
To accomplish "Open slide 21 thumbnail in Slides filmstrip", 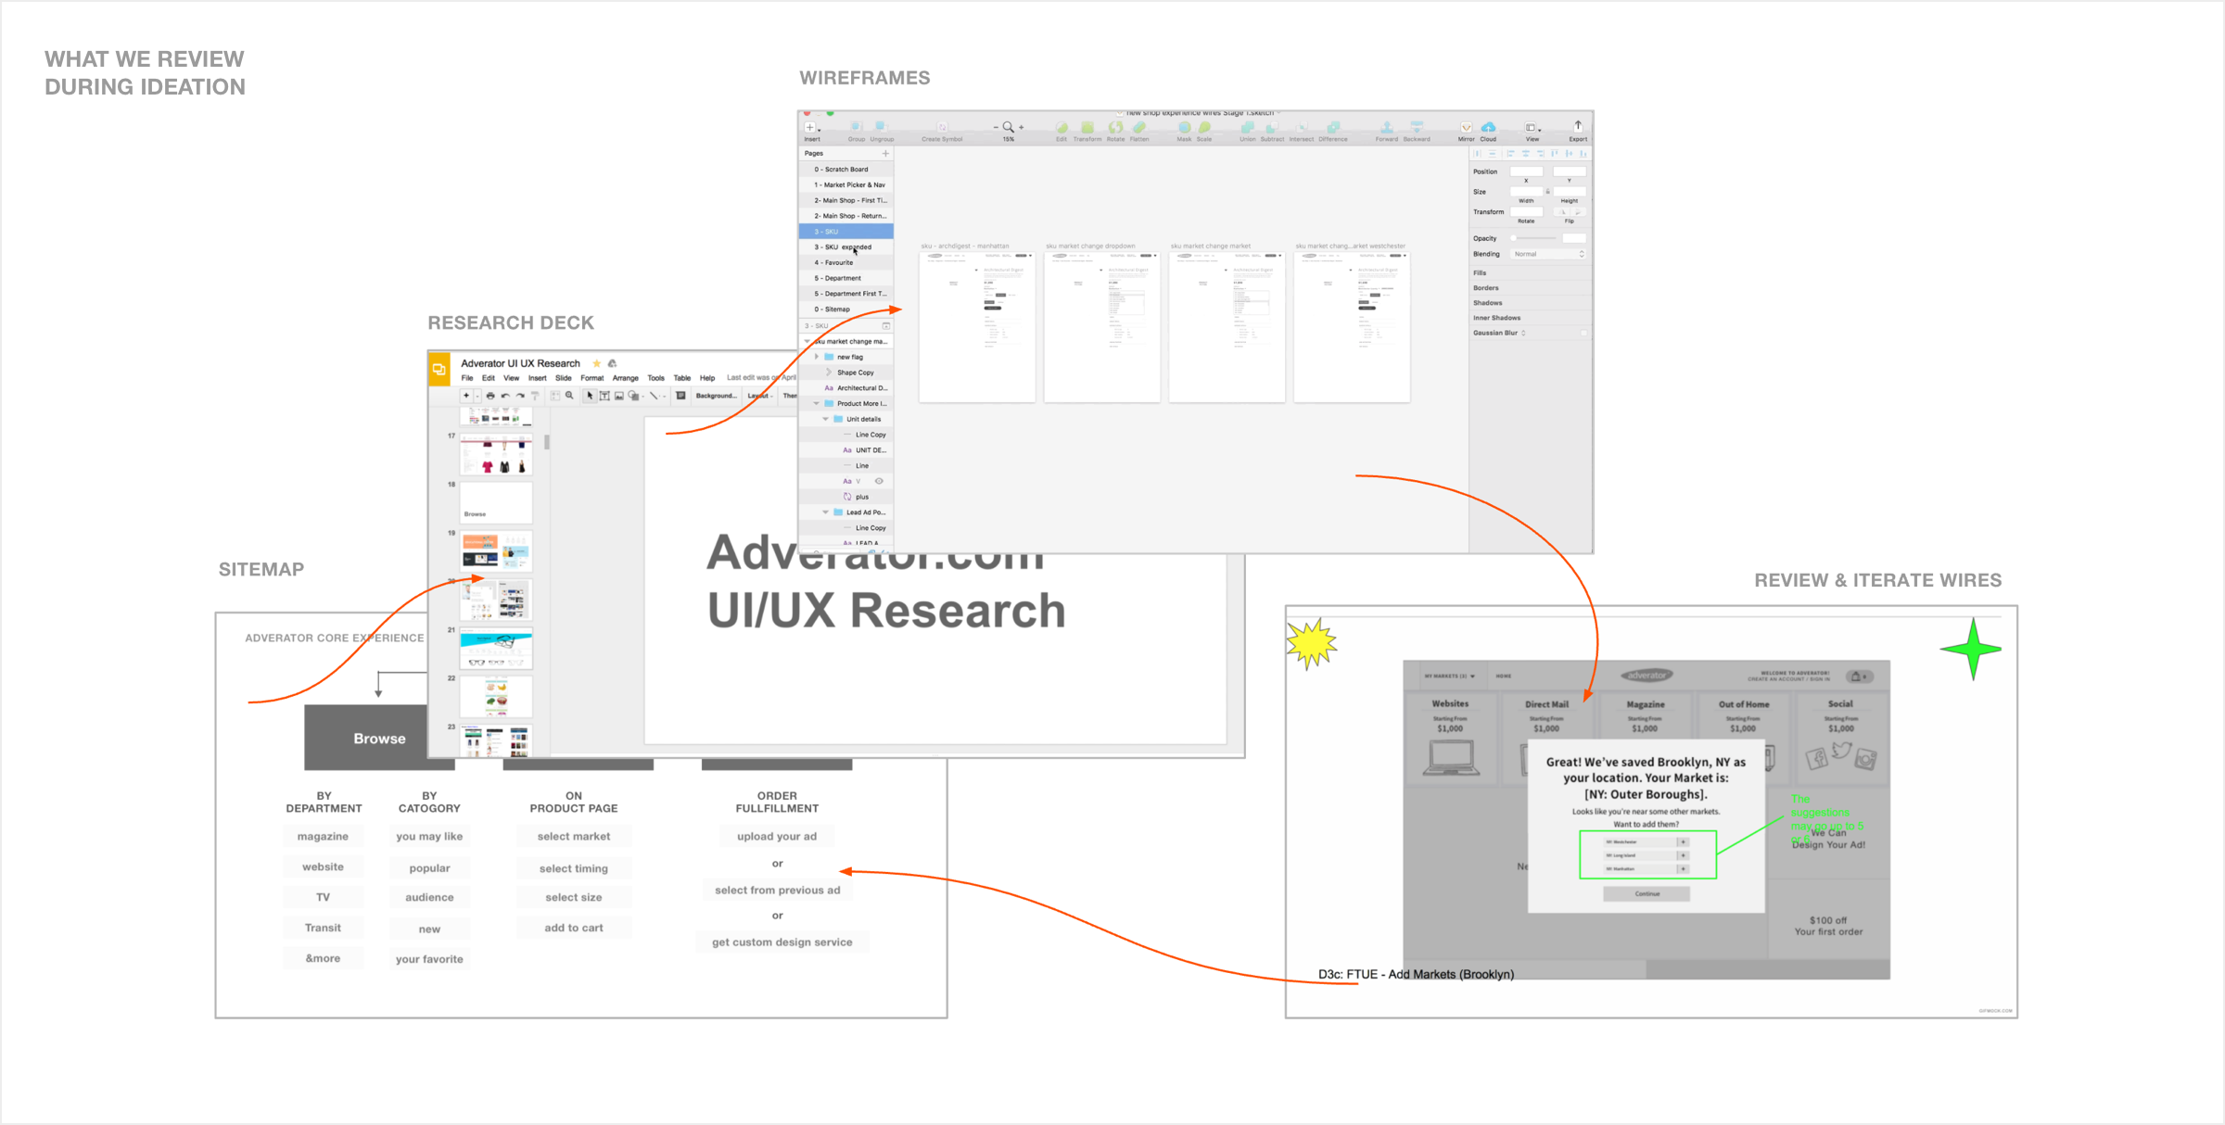I will tap(496, 649).
